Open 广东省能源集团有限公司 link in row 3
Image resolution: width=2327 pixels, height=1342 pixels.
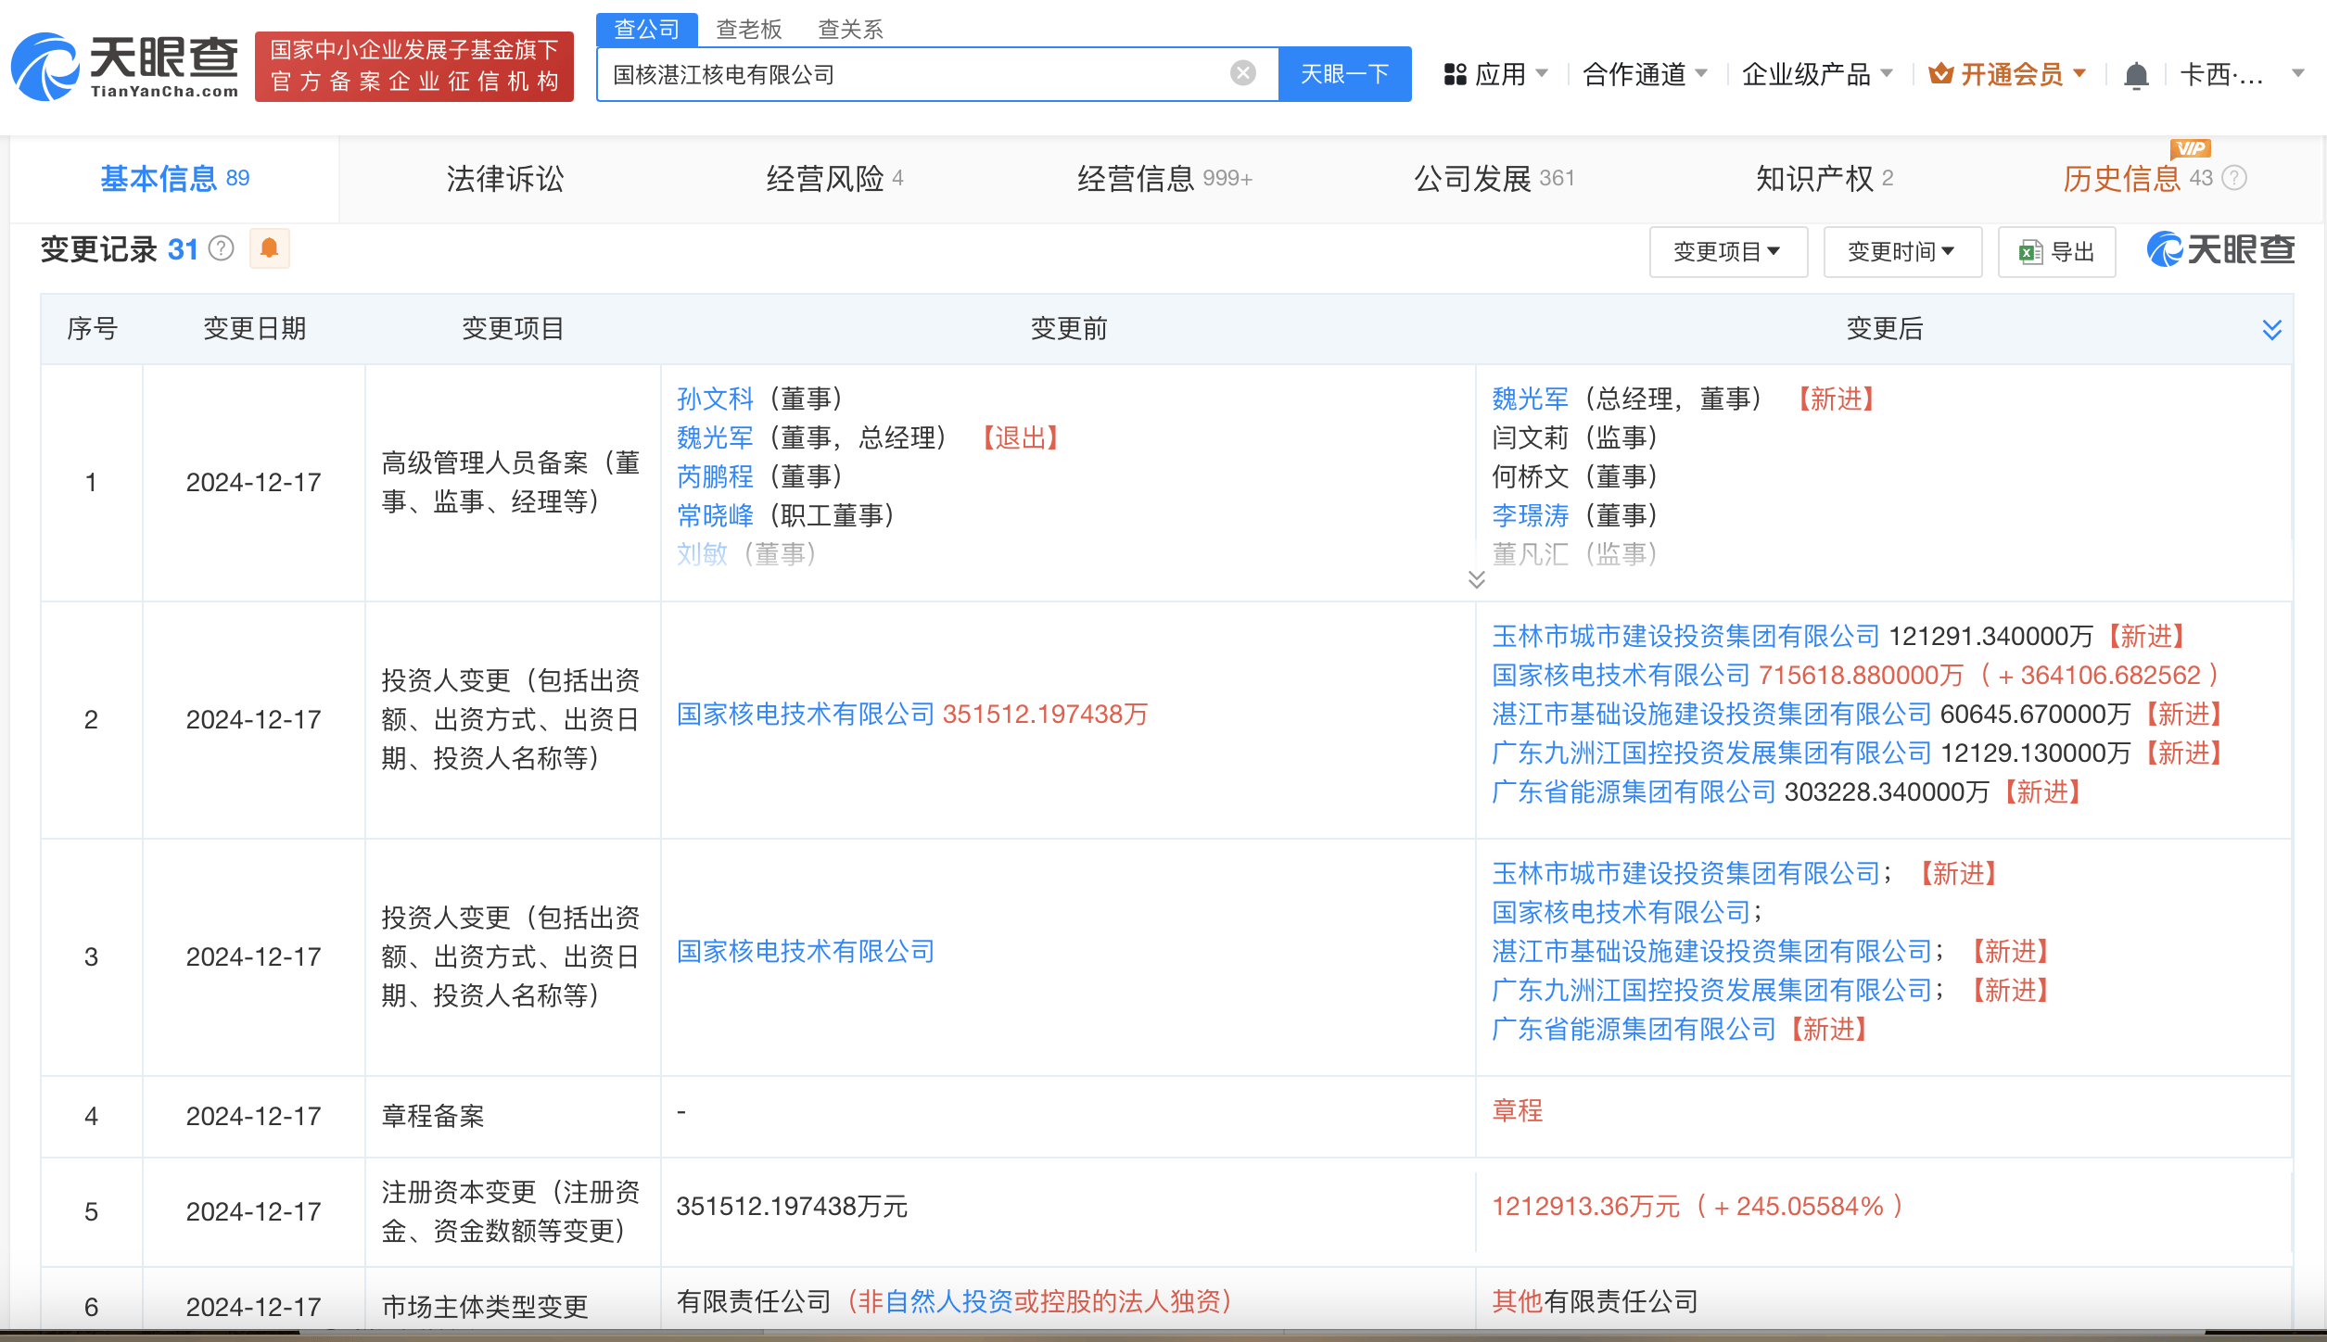click(1634, 1029)
